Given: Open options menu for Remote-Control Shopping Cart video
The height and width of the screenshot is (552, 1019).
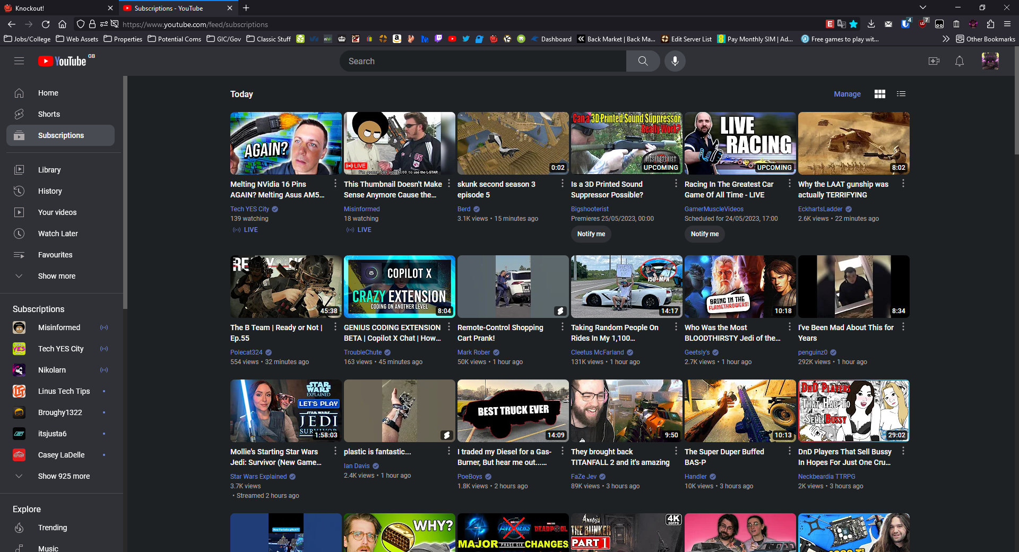Looking at the screenshot, I should 563,327.
